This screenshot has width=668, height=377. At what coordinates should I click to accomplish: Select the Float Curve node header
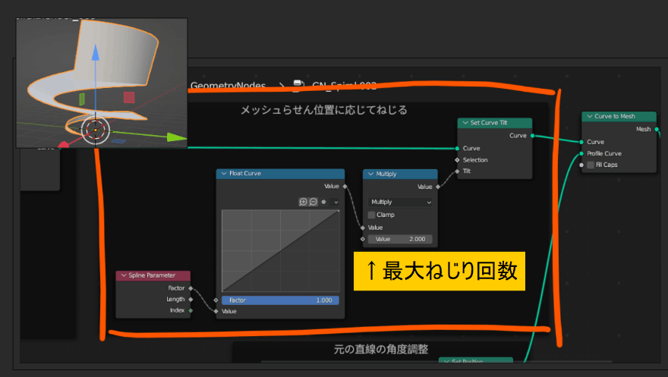(280, 174)
